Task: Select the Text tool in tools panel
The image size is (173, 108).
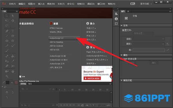Action: pos(13,31)
